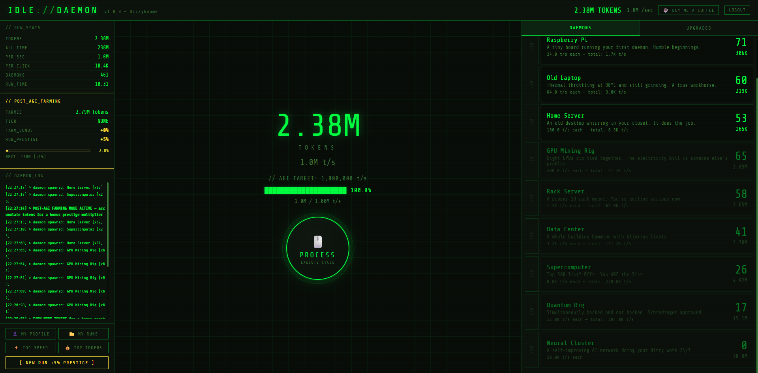This screenshot has width=758, height=373.
Task: Toggle the +10 buy quantity for Home Server
Action: (531, 122)
